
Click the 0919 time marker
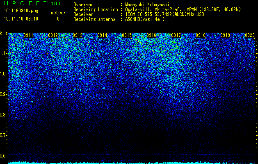[x=225, y=35]
